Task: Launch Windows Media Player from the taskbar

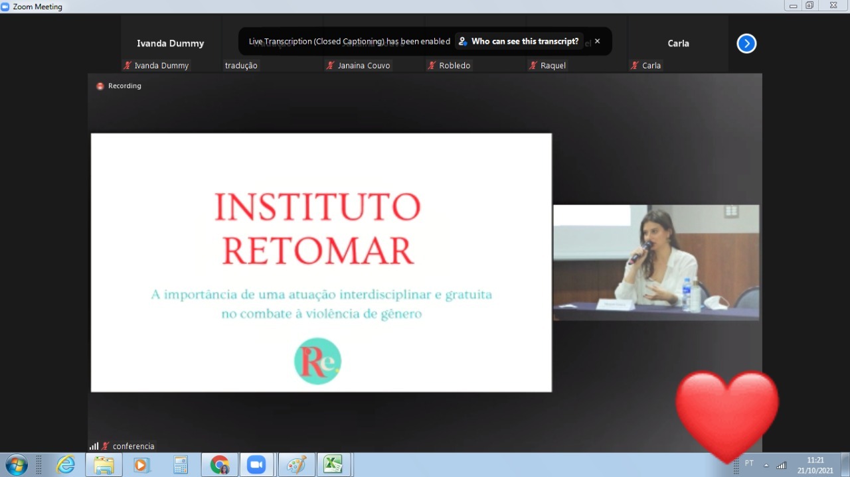Action: 141,465
